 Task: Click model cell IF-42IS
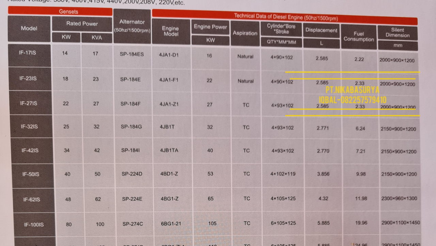click(x=30, y=151)
